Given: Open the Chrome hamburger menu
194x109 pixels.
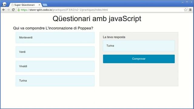Looking at the screenshot, I should [190, 10].
